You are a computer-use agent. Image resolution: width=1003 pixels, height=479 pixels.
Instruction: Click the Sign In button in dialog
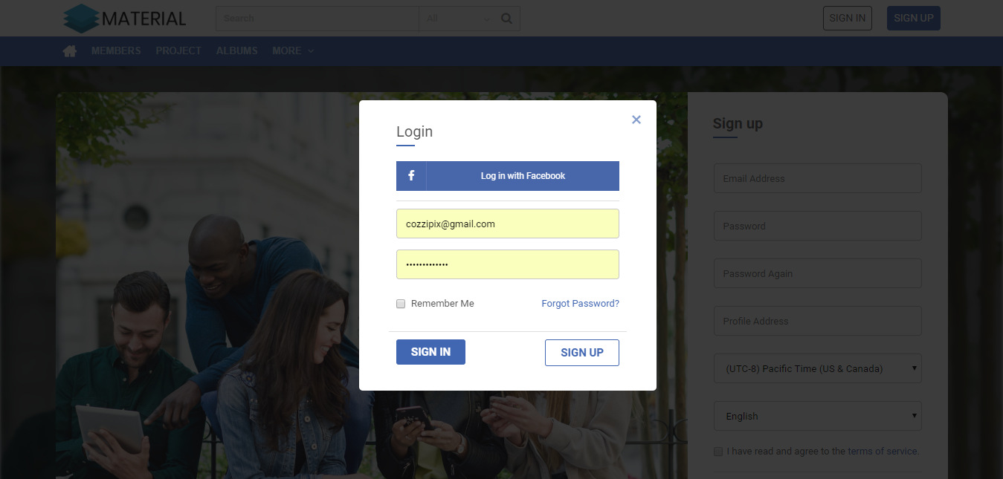click(430, 352)
